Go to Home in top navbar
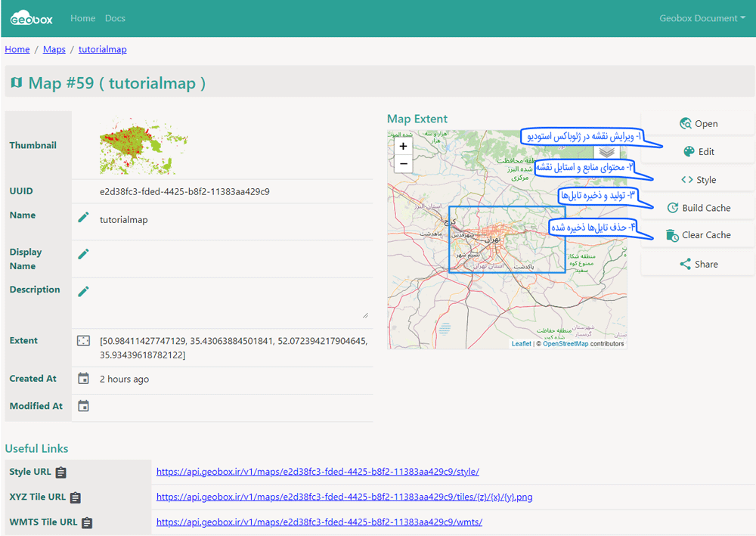The height and width of the screenshot is (536, 756). [x=82, y=18]
